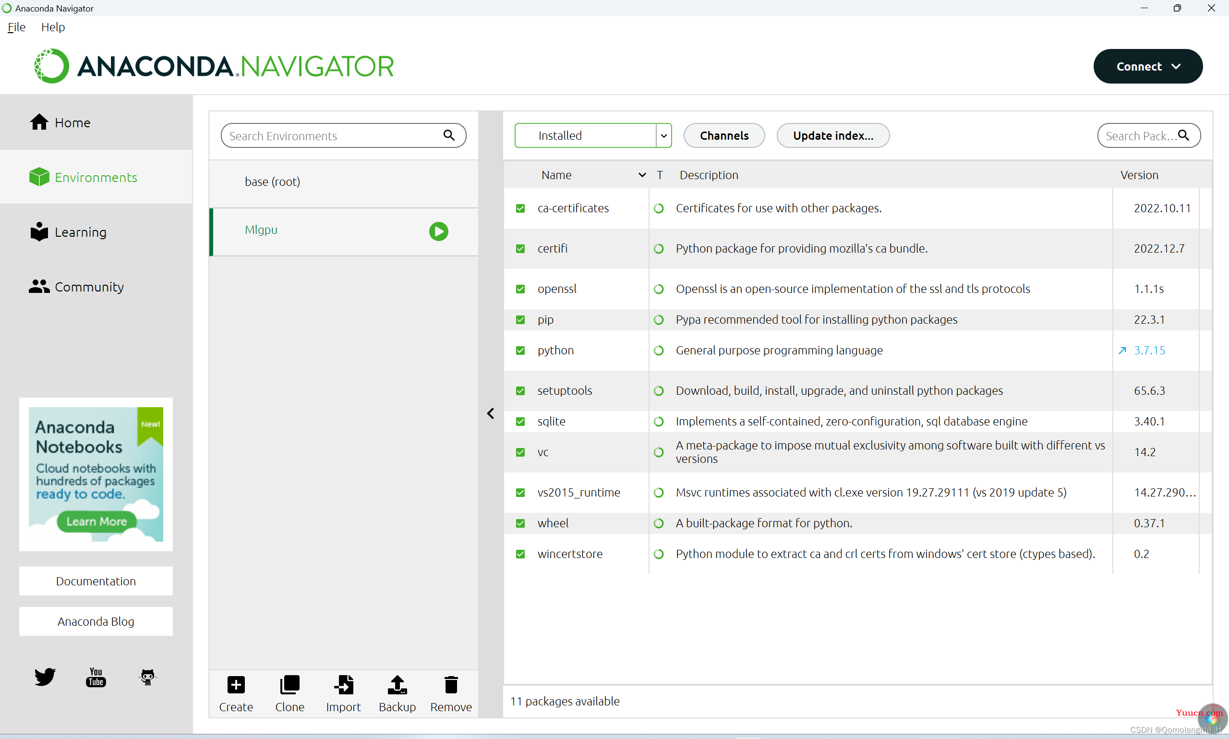Click the type icon for certifi

click(659, 248)
